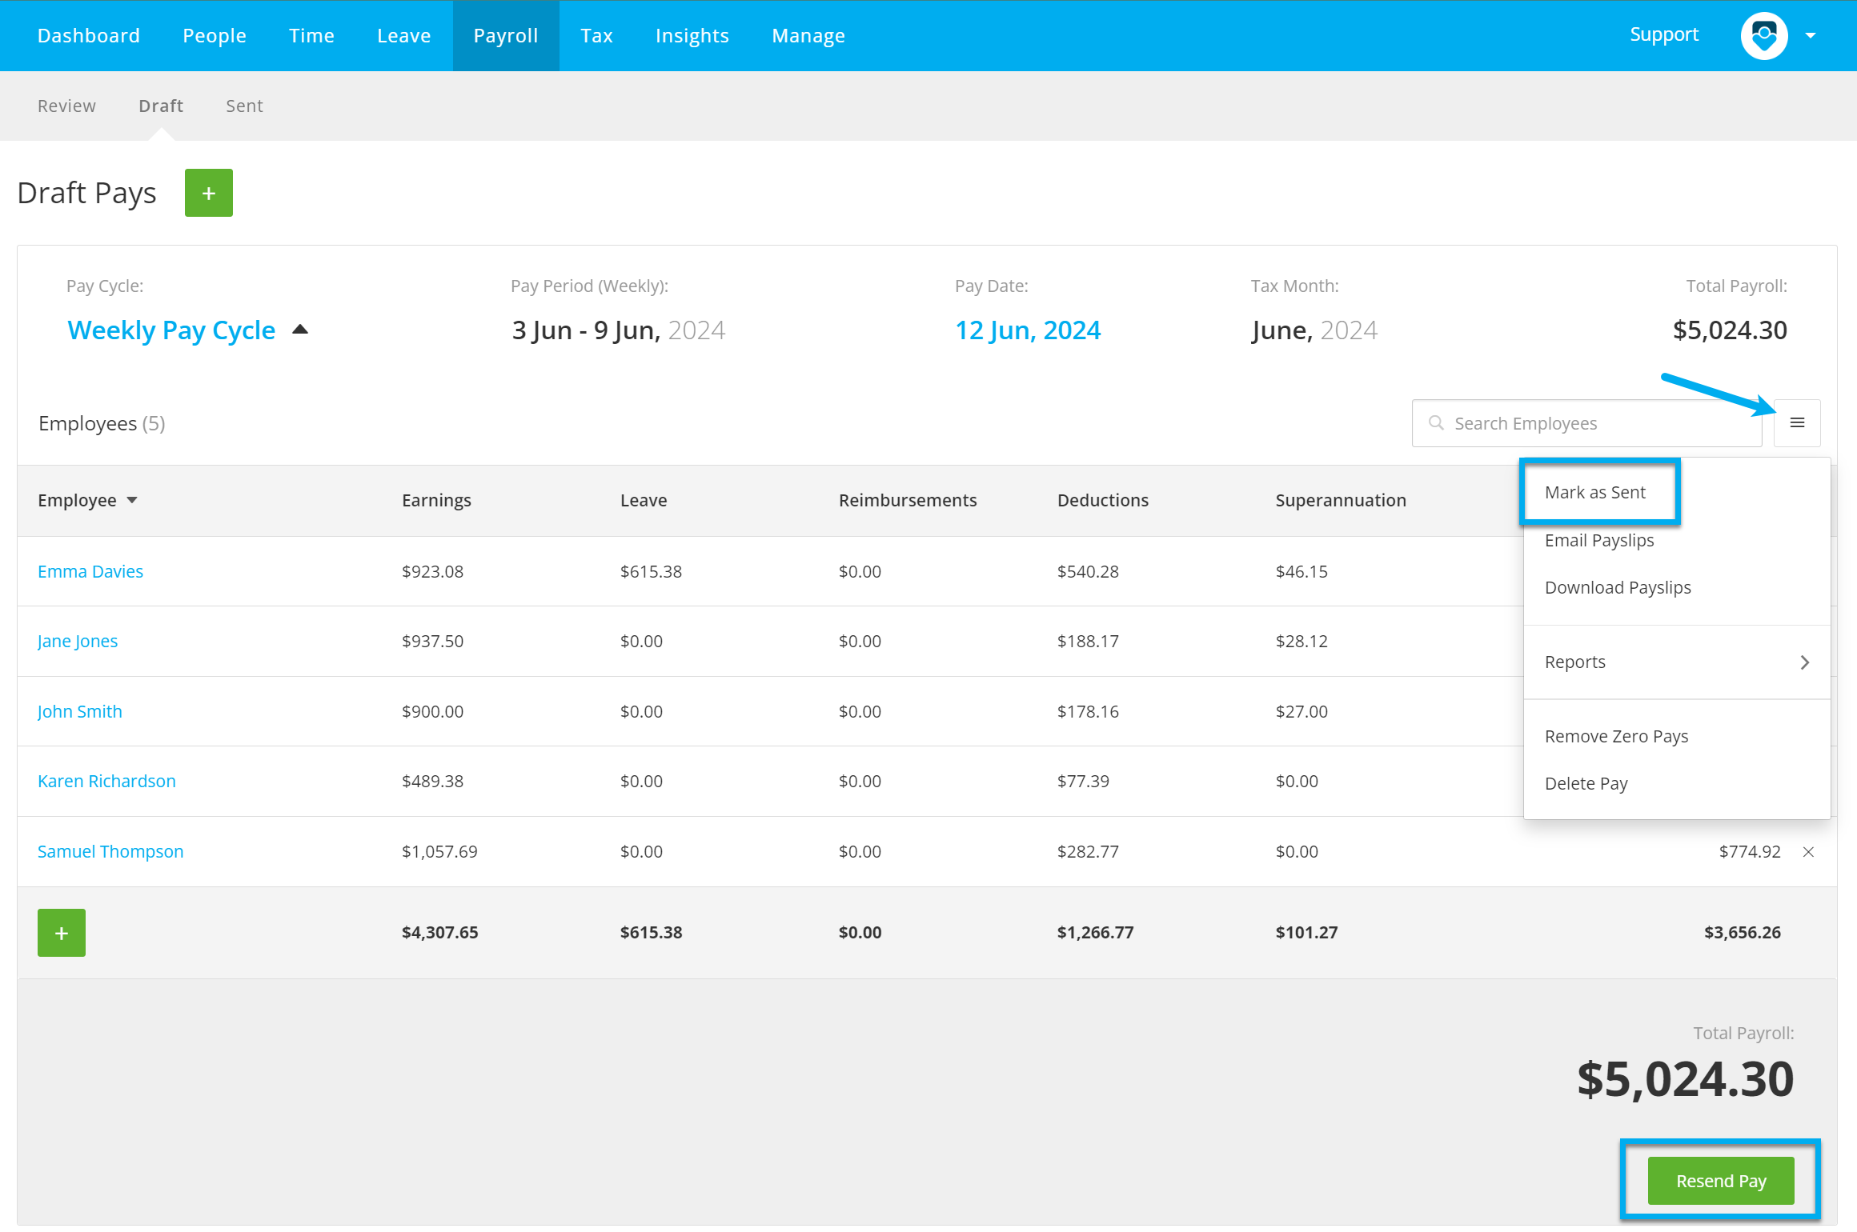Click Karen Richardson's deductions $77.39
Viewport: 1857px width, 1232px height.
coord(1083,781)
